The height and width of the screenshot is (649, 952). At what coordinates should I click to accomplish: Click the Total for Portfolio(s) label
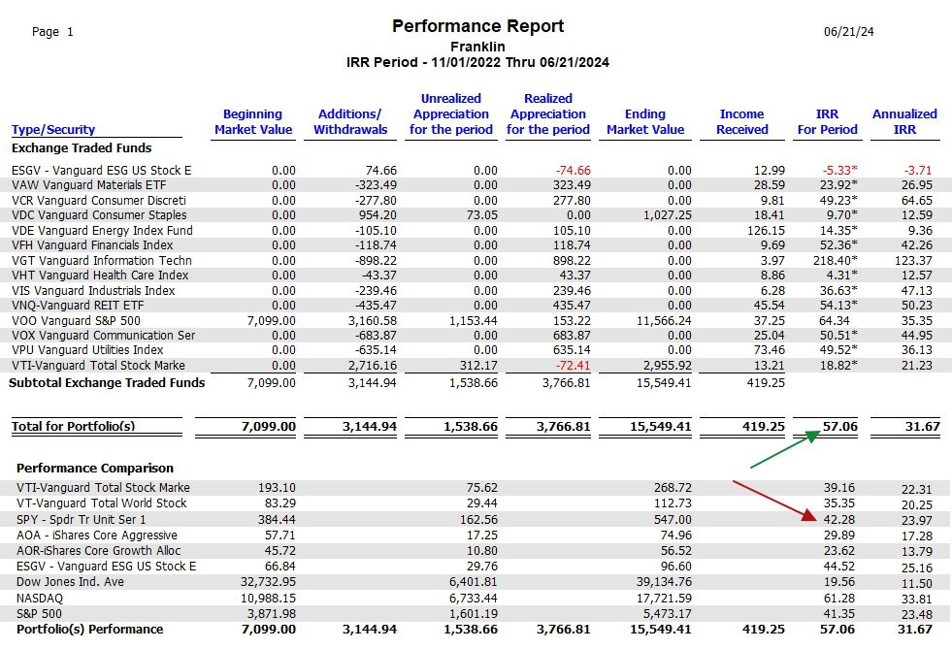tap(74, 426)
